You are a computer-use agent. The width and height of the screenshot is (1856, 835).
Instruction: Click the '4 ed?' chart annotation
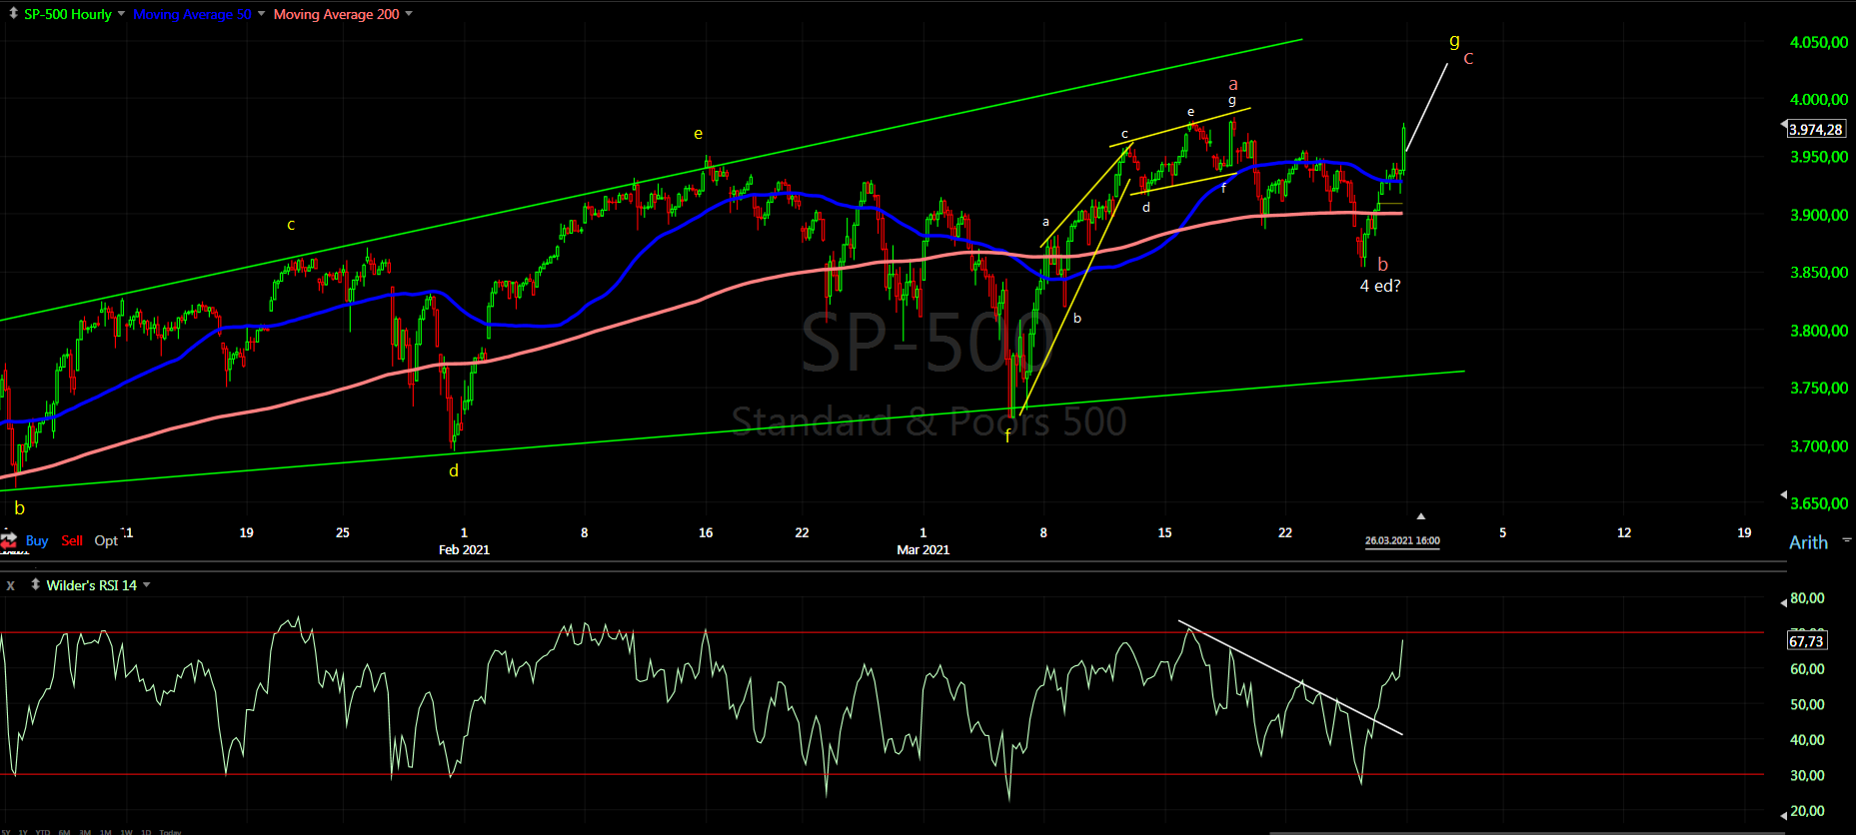click(1380, 286)
